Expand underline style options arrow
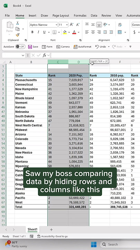This screenshot has height=250, width=140. click(49, 32)
